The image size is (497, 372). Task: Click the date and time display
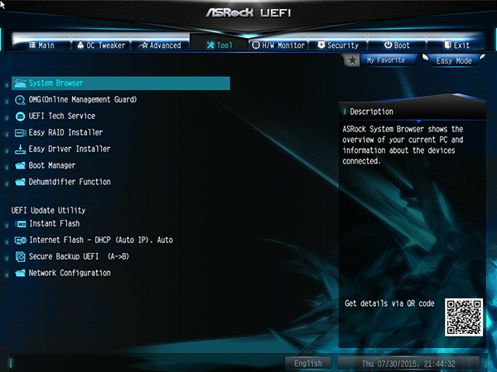[x=408, y=364]
